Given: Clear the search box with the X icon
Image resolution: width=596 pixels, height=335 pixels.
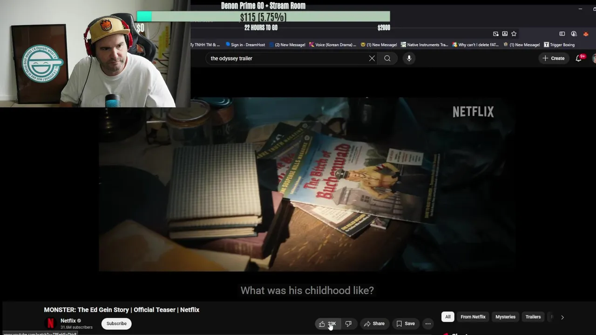Looking at the screenshot, I should 372,58.
